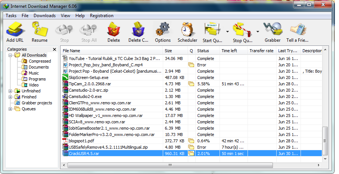Click the SkipScreen-Setup.exe file icon
The height and width of the screenshot is (174, 339).
pyautogui.click(x=65, y=77)
